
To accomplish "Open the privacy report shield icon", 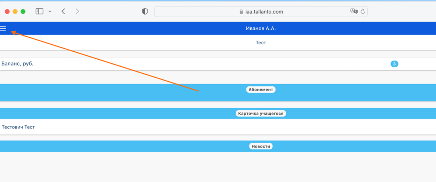I will click(145, 11).
